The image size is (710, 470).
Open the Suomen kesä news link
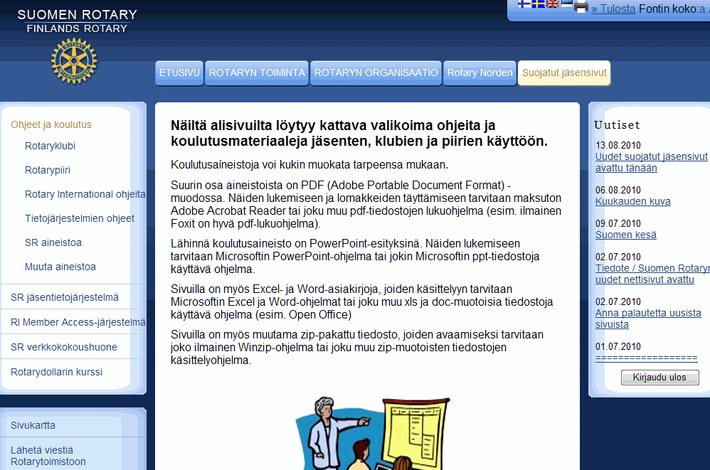[x=626, y=235]
